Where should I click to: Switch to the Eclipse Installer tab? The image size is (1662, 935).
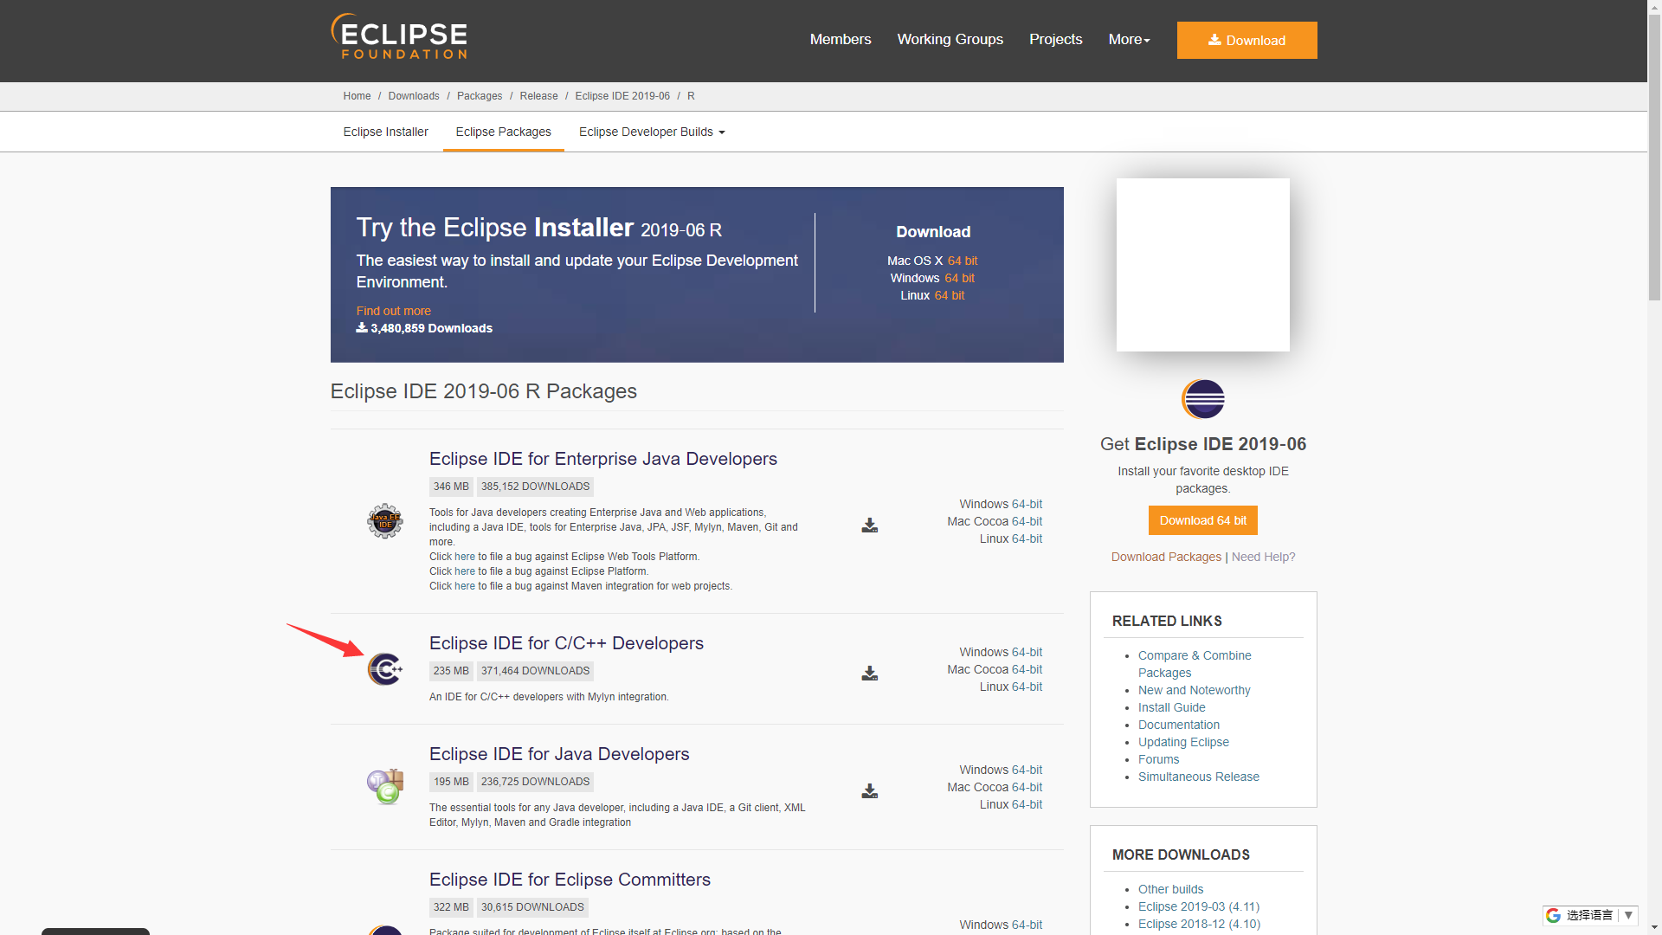tap(385, 132)
